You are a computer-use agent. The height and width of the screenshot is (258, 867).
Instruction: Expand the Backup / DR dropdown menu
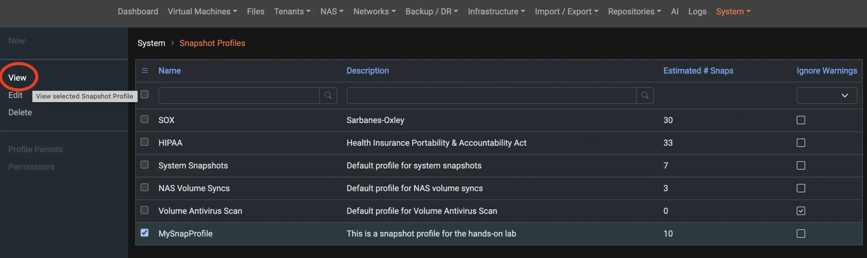tap(431, 11)
